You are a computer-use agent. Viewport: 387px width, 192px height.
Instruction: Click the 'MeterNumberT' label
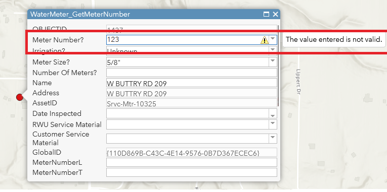tap(57, 172)
